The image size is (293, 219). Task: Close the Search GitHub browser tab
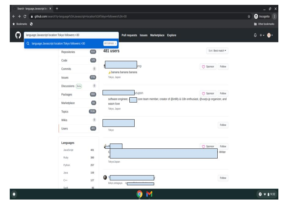tap(50, 9)
